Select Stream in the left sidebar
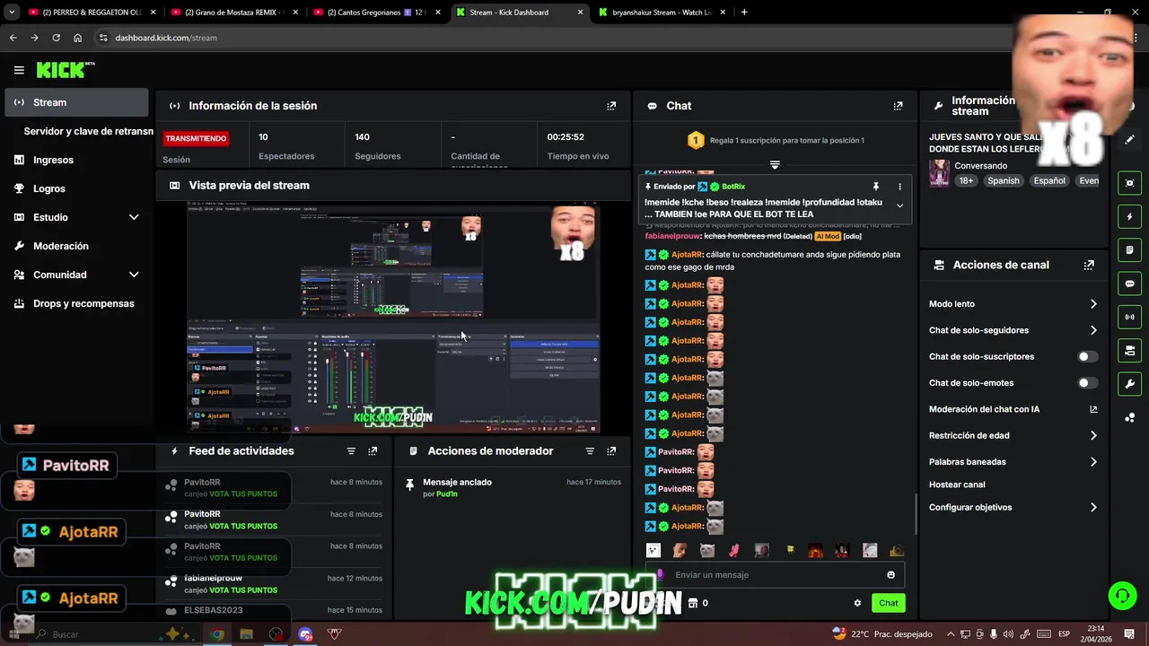 [x=76, y=102]
